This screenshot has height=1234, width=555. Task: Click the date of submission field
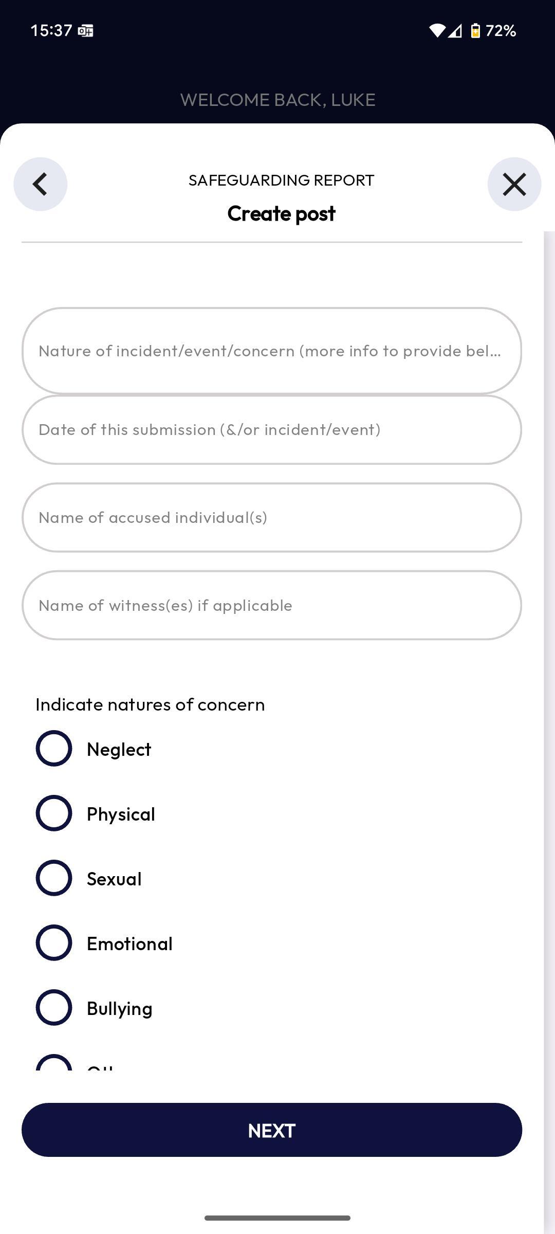[x=272, y=429]
